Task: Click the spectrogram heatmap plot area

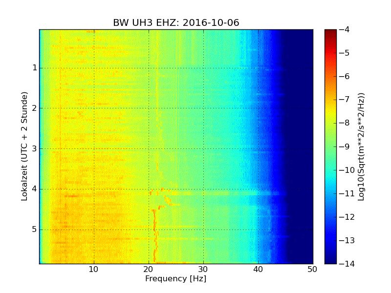Action: pyautogui.click(x=176, y=146)
